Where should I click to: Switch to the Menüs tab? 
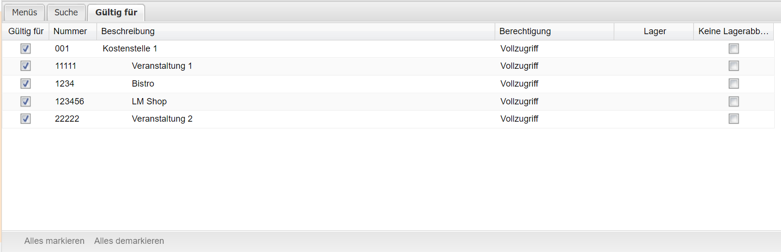25,13
